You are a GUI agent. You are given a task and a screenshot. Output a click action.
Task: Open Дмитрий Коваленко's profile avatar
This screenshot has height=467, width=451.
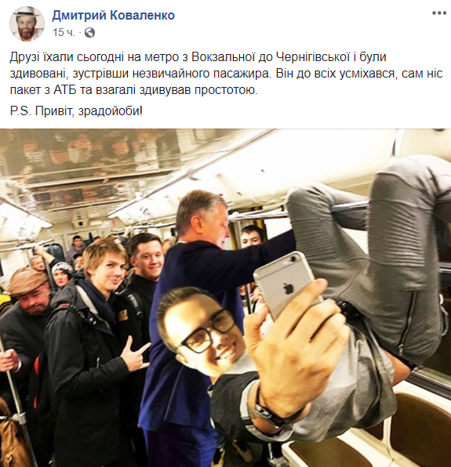[x=27, y=24]
